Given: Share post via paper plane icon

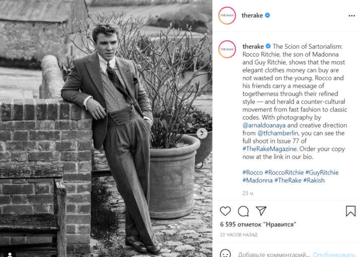Looking at the screenshot, I should click(x=261, y=211).
